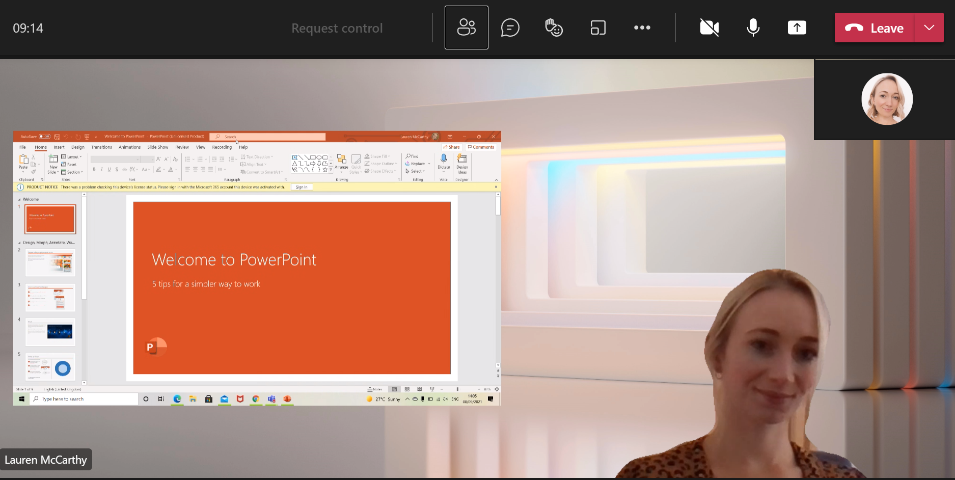Open the Layout dropdown
The image size is (955, 480).
[x=71, y=157]
